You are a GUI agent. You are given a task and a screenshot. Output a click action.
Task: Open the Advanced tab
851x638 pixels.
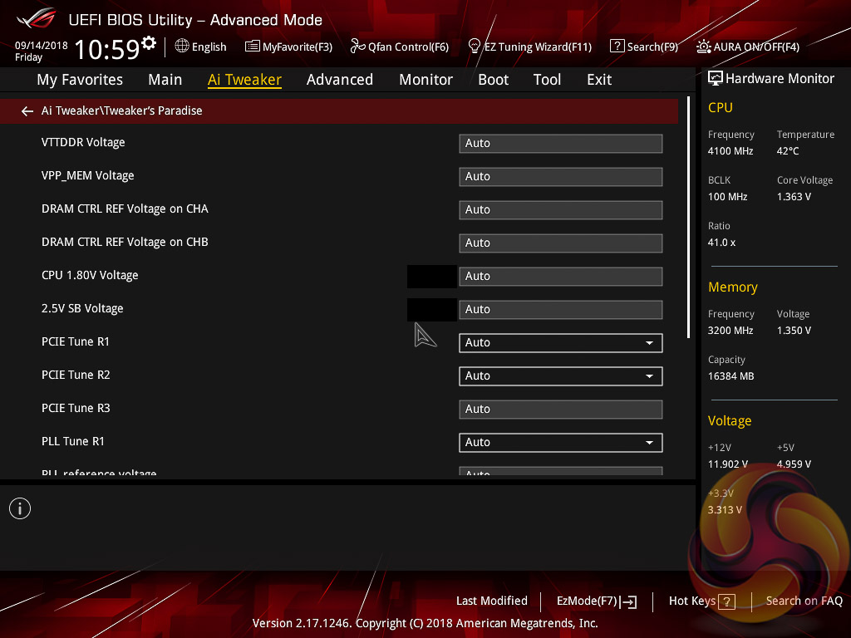(x=340, y=80)
